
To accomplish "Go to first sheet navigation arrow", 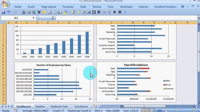I will (x=2, y=106).
